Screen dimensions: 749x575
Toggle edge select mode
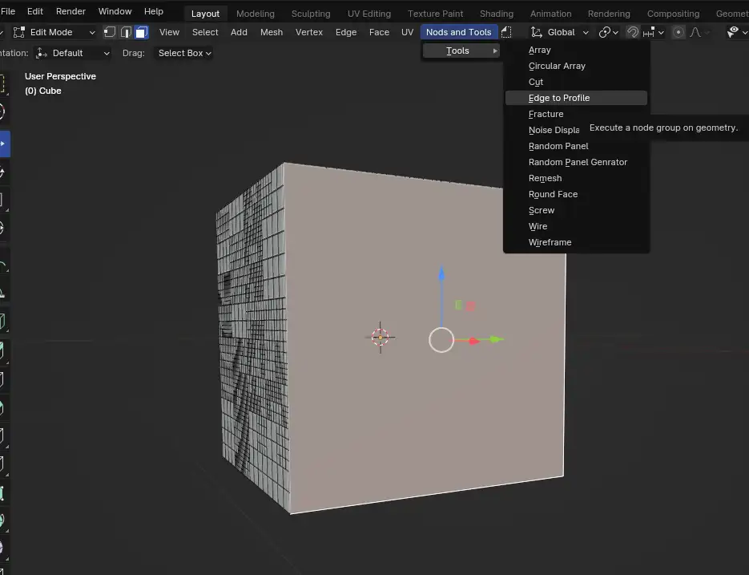pyautogui.click(x=125, y=32)
